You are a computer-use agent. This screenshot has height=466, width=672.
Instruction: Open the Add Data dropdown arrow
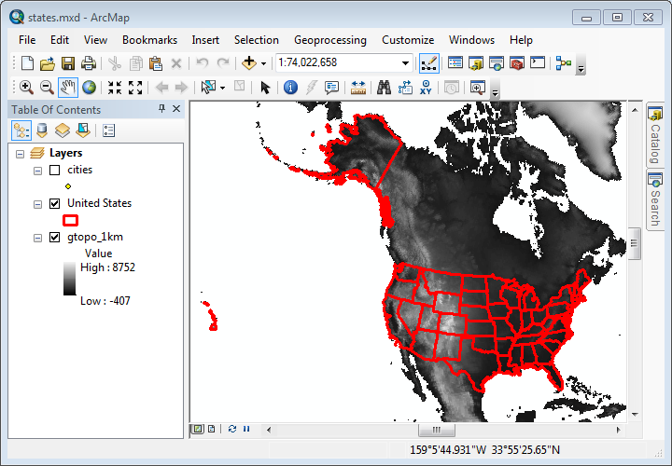pos(263,63)
